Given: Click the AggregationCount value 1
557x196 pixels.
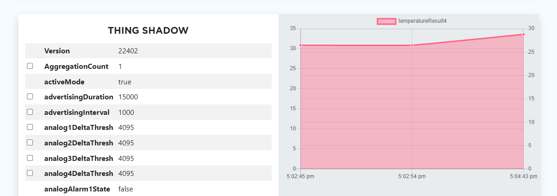Looking at the screenshot, I should [x=120, y=67].
